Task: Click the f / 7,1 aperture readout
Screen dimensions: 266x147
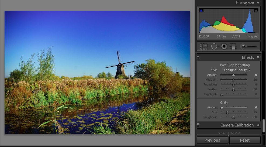Action: pyautogui.click(x=236, y=36)
